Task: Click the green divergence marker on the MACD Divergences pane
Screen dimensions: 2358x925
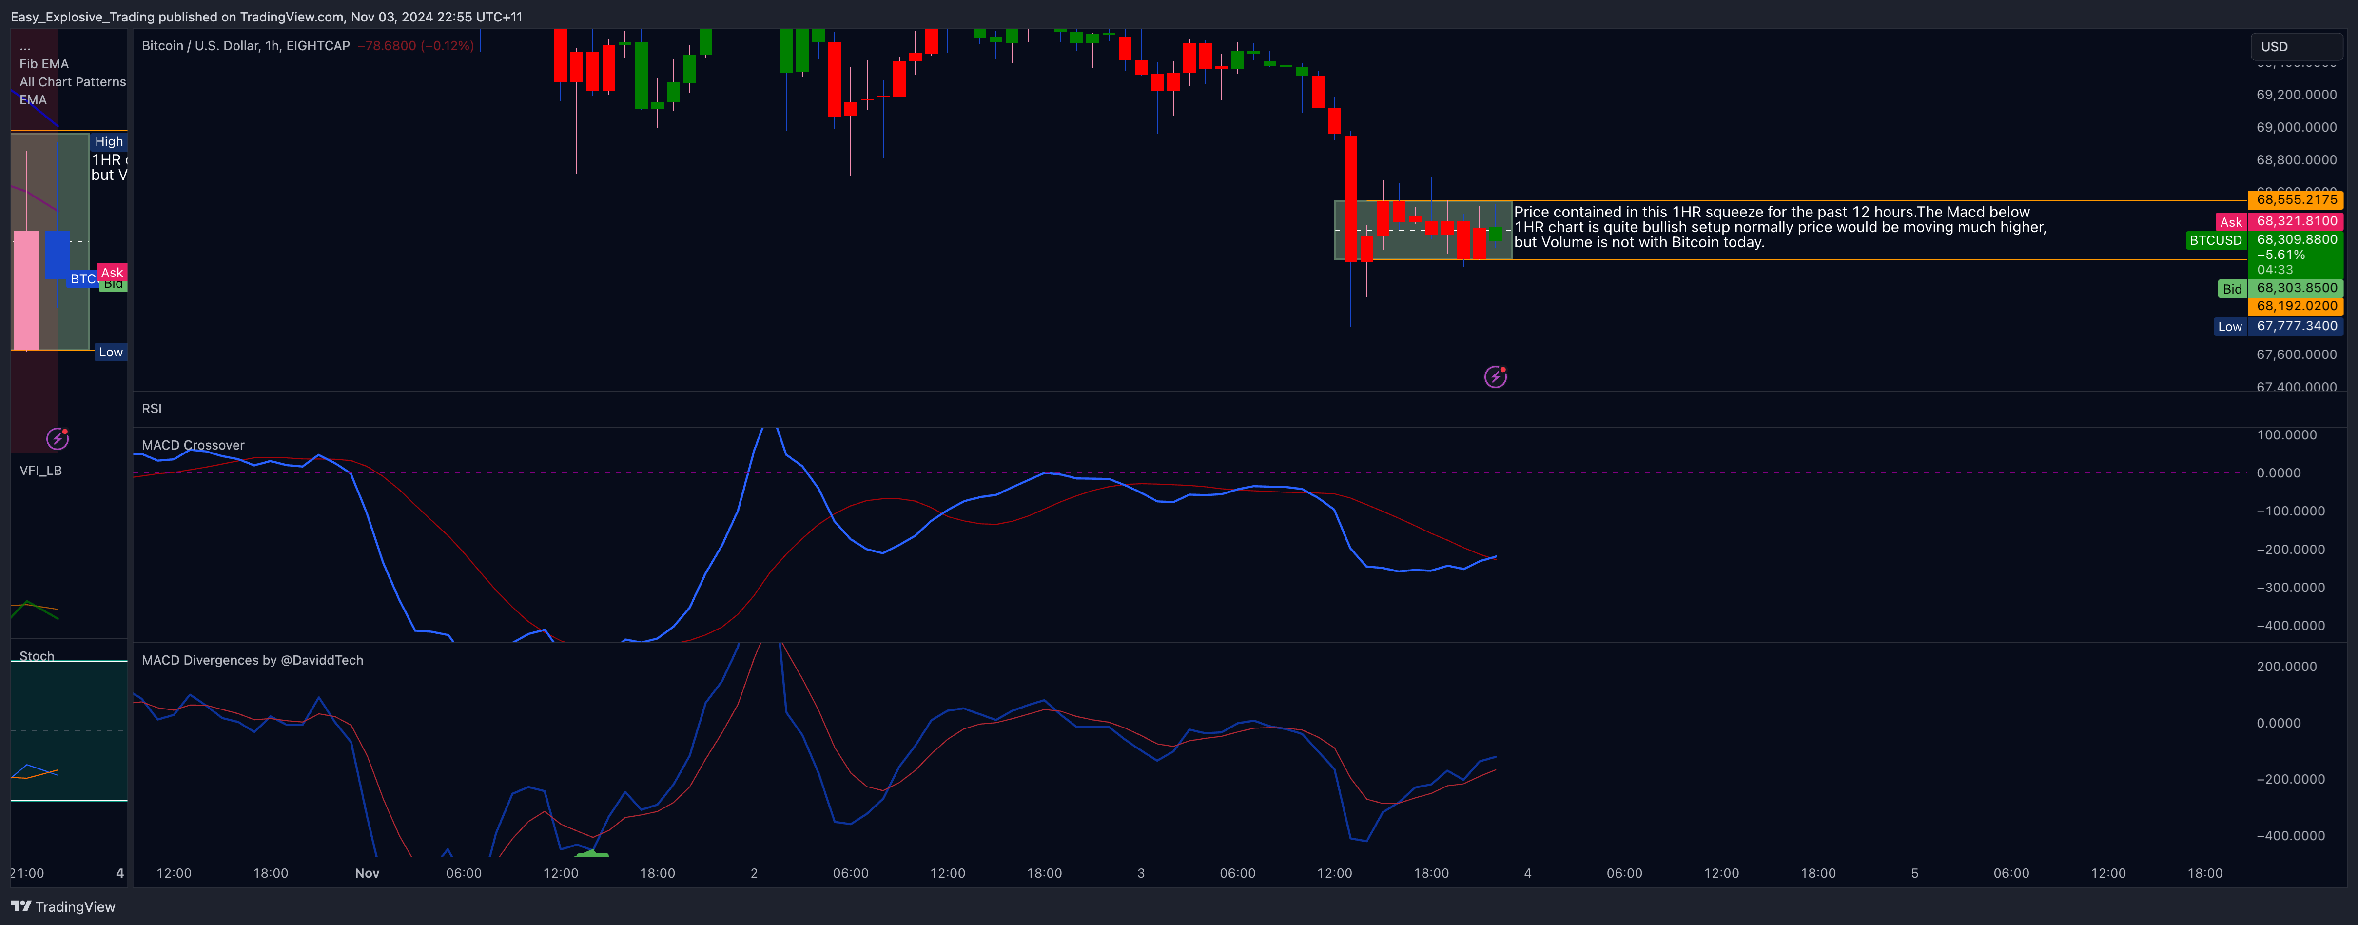Action: pyautogui.click(x=591, y=853)
